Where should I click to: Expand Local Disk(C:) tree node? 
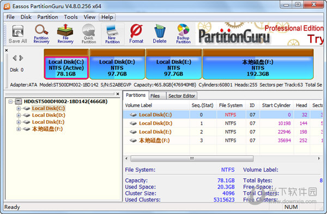pos(19,108)
